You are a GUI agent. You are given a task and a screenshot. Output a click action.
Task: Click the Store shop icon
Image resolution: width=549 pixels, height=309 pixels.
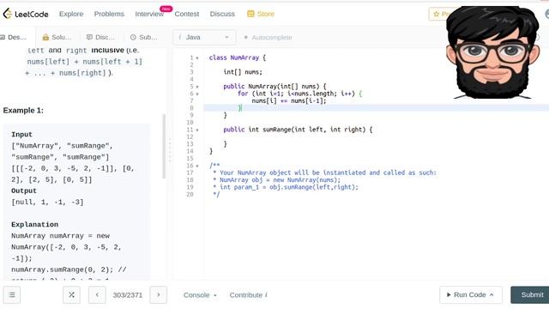250,14
